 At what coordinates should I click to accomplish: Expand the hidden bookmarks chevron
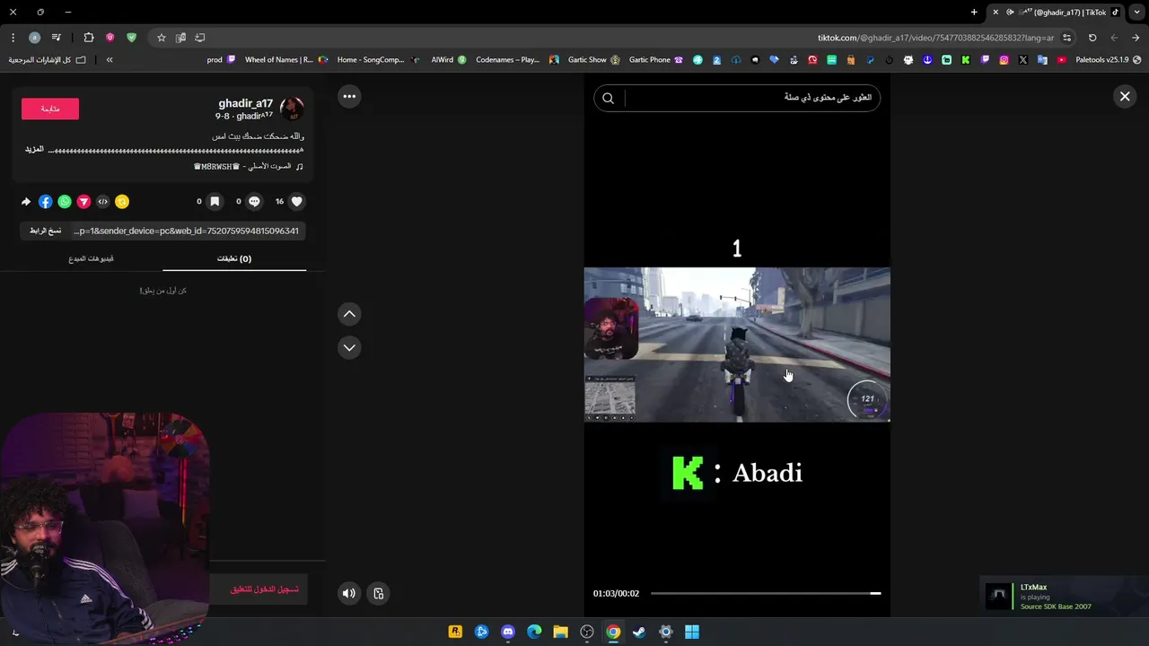coord(110,60)
